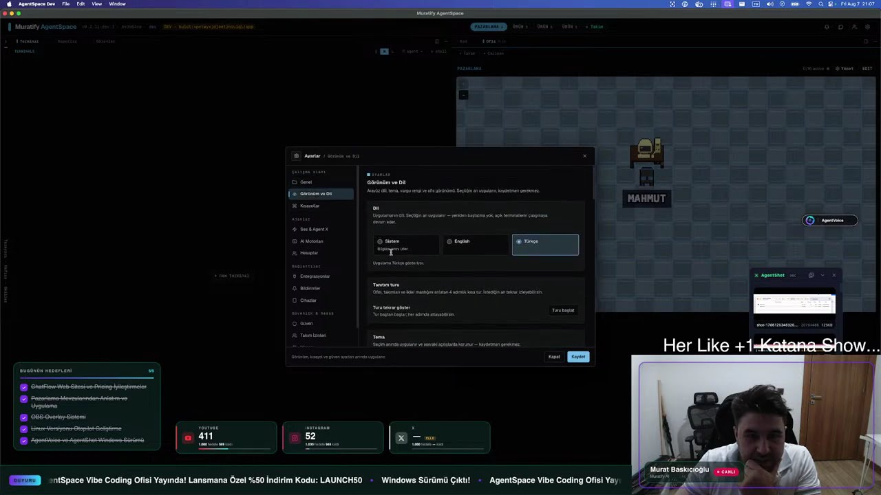
Task: Click the Görünüm ve Dil eye icon
Action: (295, 194)
